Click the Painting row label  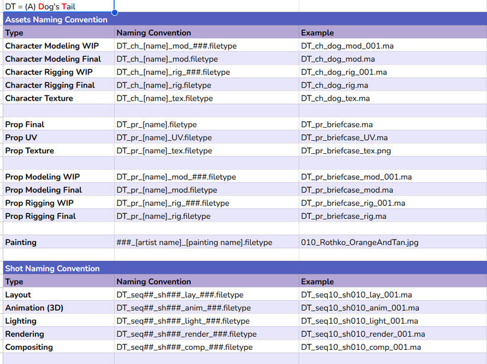pyautogui.click(x=21, y=242)
